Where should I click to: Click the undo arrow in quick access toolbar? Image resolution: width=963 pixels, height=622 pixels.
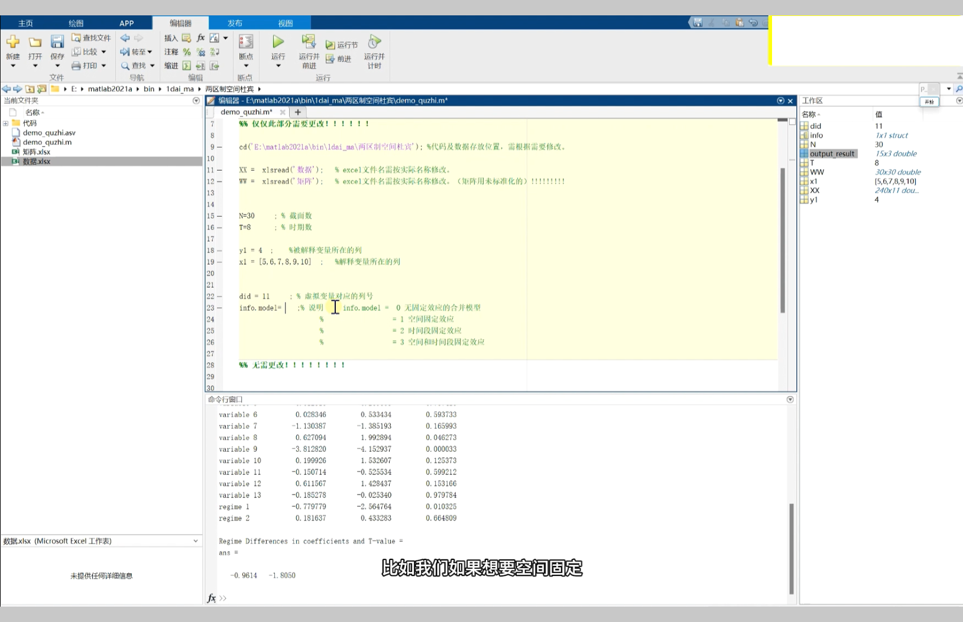(x=753, y=22)
